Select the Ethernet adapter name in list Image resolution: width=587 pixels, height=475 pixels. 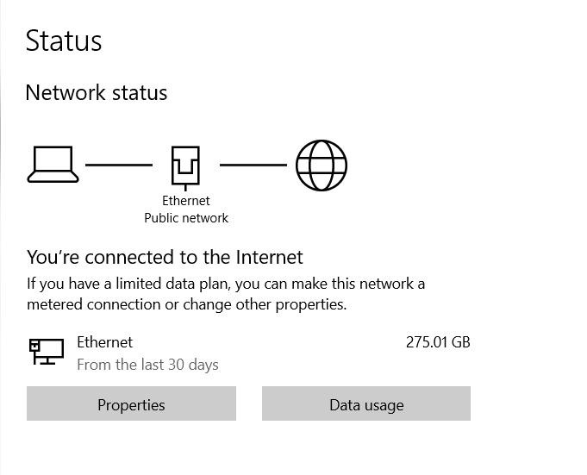104,342
